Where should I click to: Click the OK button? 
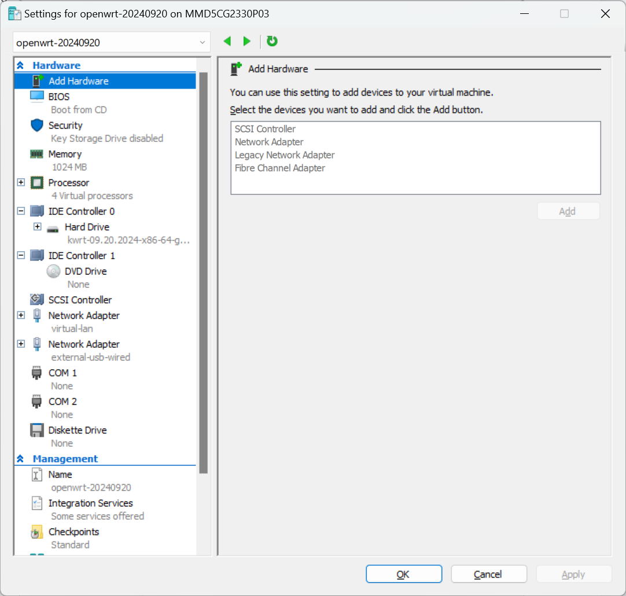click(403, 574)
